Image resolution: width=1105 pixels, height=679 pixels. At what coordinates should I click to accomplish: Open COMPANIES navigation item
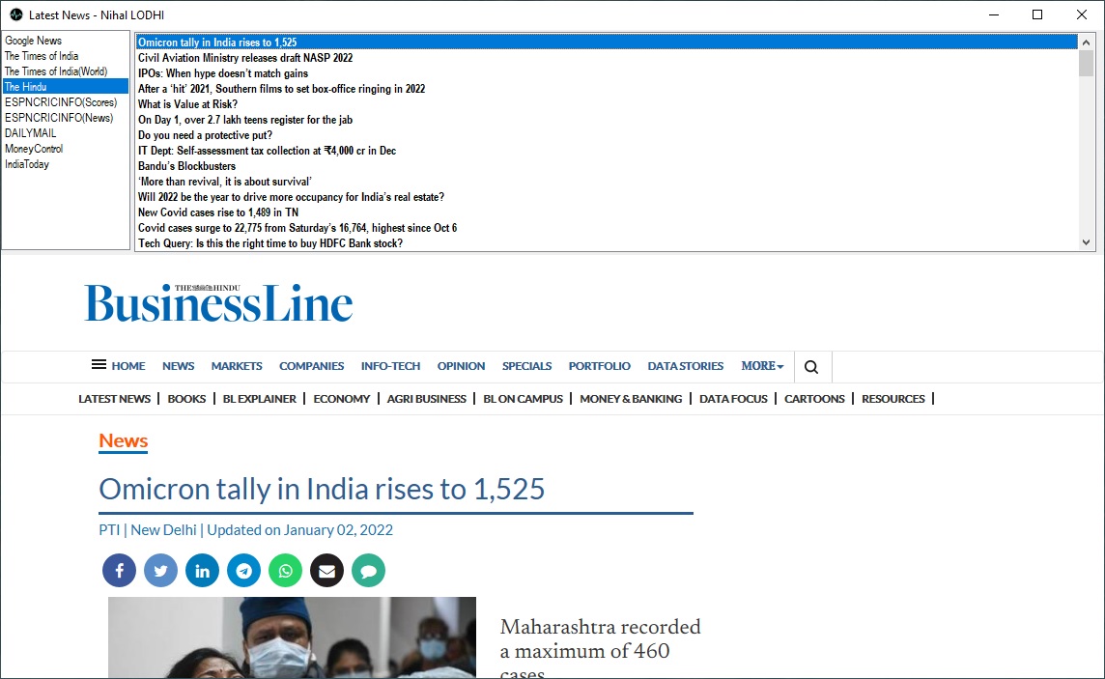[x=311, y=366]
